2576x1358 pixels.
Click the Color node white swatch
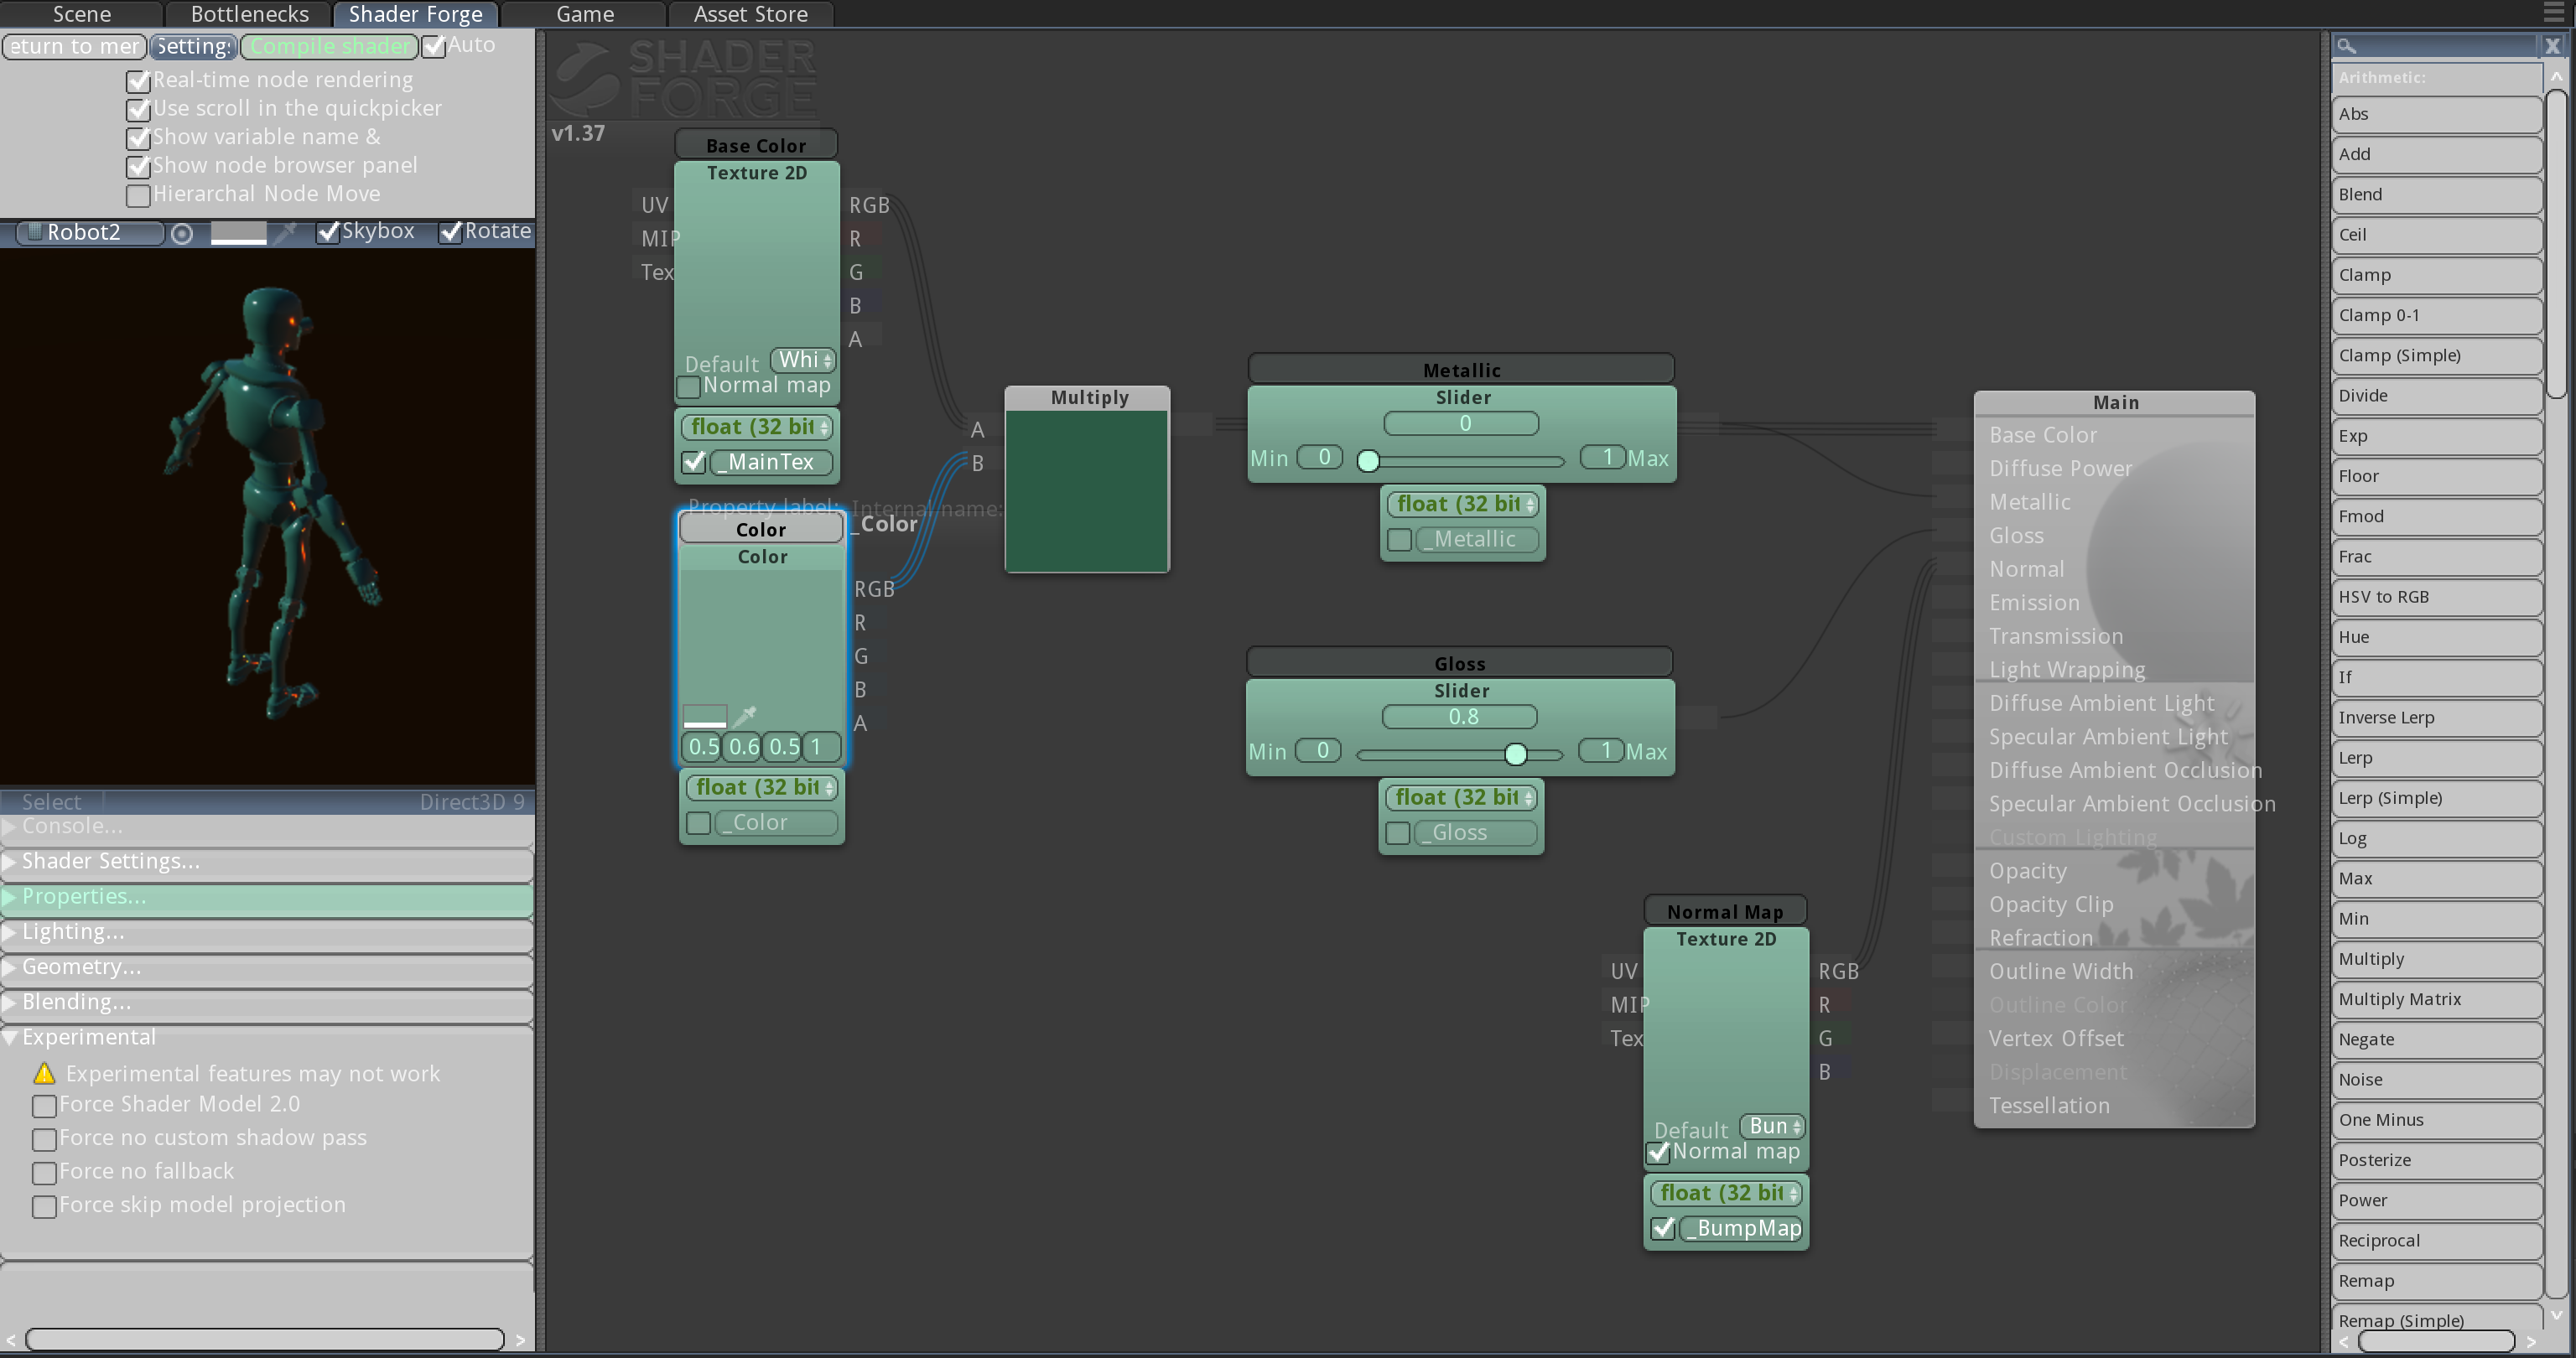click(x=705, y=716)
